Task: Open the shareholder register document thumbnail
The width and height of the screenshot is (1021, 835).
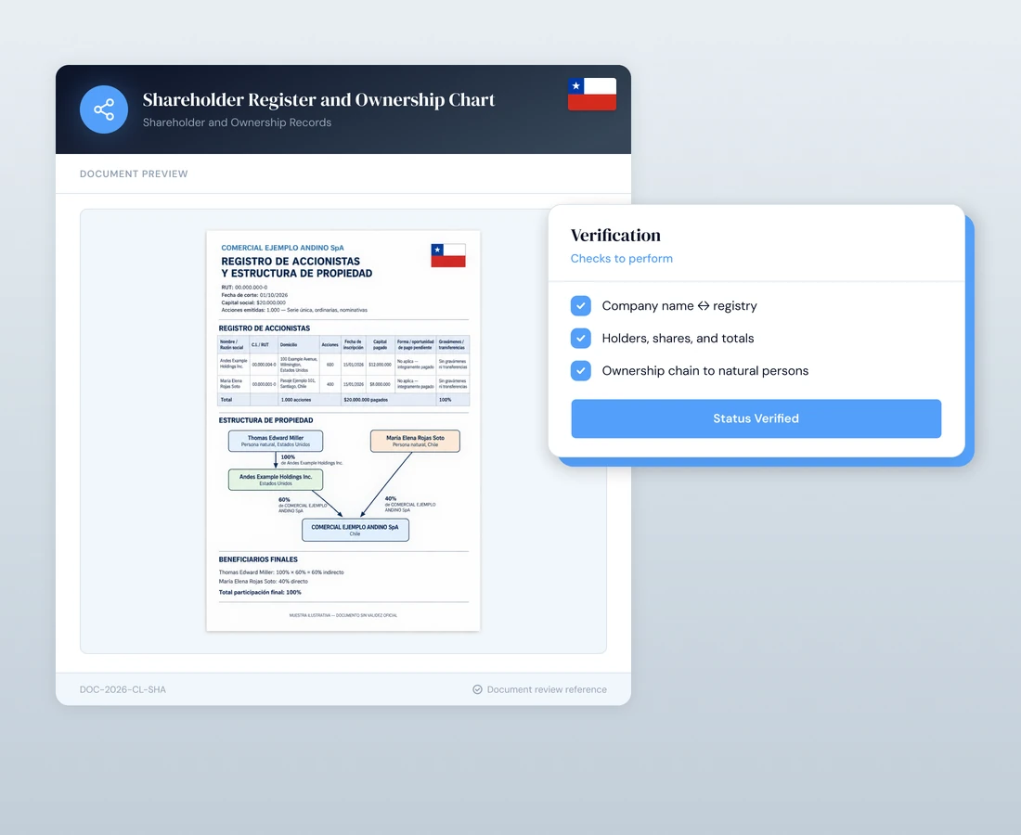Action: [x=343, y=430]
